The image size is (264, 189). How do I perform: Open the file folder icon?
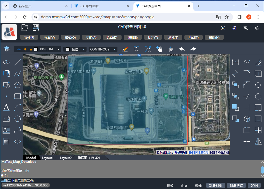[x=24, y=28]
